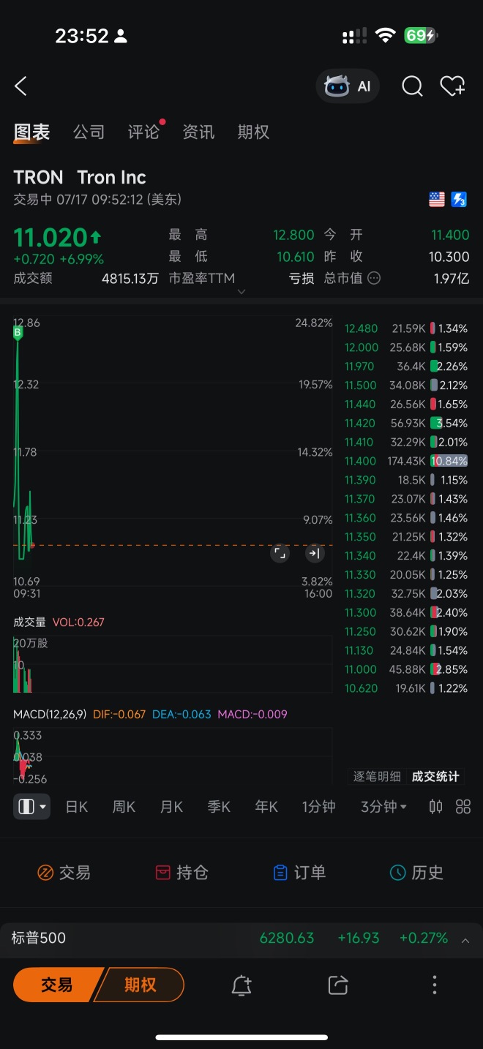The width and height of the screenshot is (483, 1049).
Task: Open 持仓 positions shortcut
Action: pos(182,872)
